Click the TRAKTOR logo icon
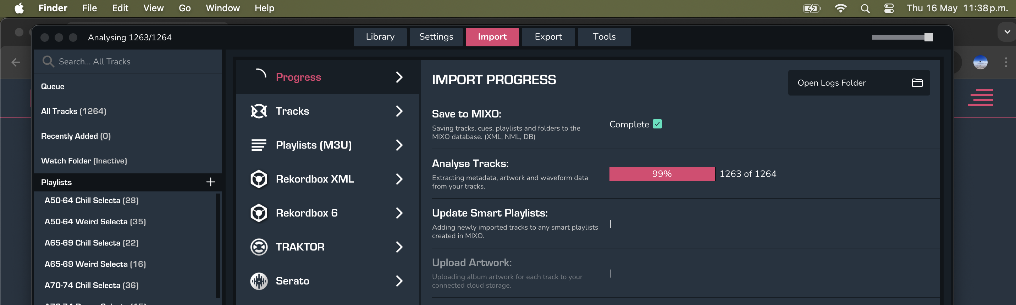The image size is (1016, 305). (259, 247)
